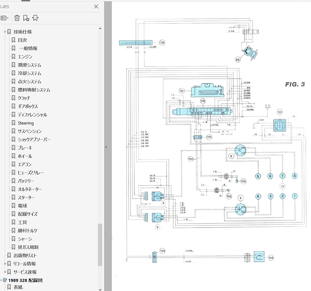The height and width of the screenshot is (291, 311).
Task: Select the ショックアブソーバー bookmark
Action: pos(34,140)
